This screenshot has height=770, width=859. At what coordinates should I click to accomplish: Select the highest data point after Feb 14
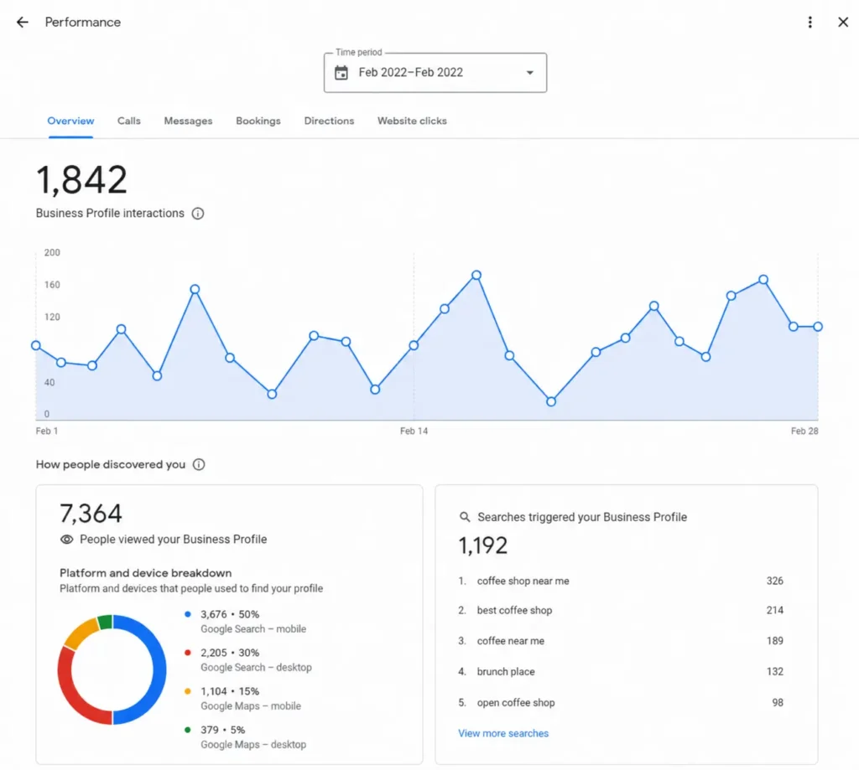pos(476,276)
